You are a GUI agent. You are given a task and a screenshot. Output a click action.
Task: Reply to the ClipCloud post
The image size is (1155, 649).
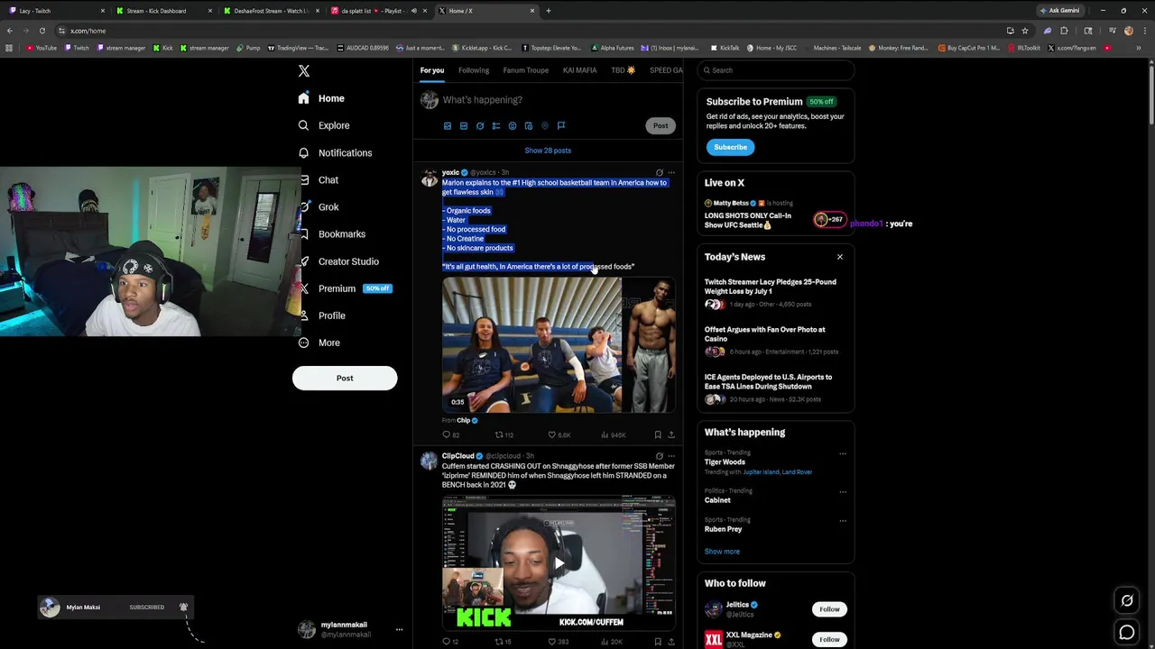(449, 642)
